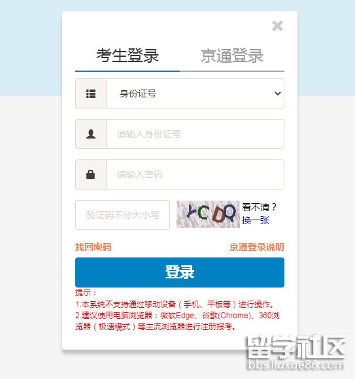Close the login dialog with the X icon
Screen dimensions: 355x379
tap(277, 26)
